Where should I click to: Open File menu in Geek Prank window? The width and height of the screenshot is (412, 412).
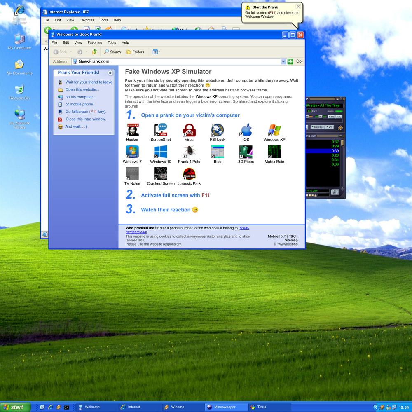pos(54,42)
